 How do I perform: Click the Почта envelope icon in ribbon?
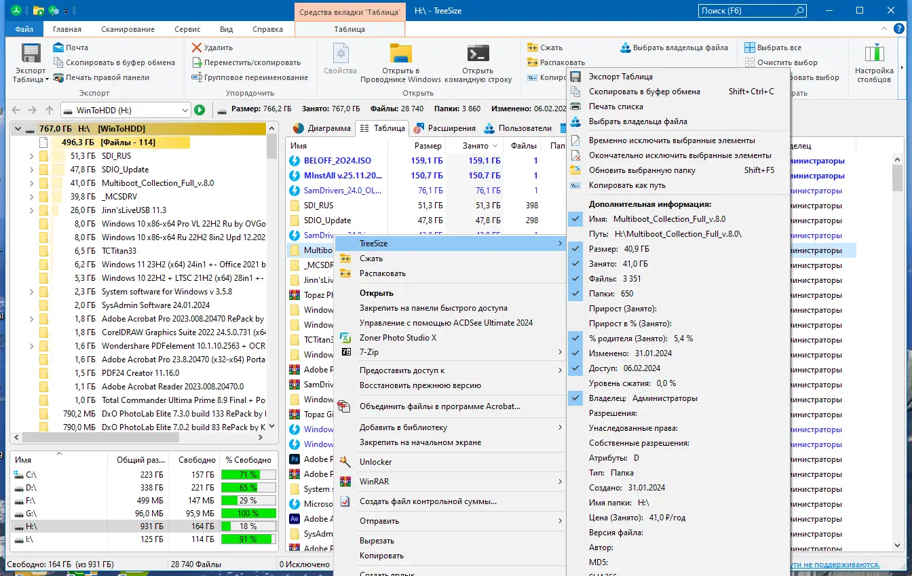coord(58,47)
